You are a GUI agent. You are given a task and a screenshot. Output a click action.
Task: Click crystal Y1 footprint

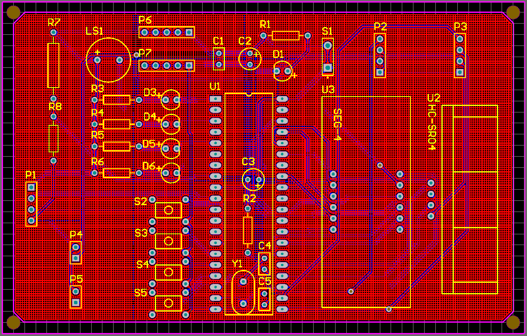click(x=243, y=292)
